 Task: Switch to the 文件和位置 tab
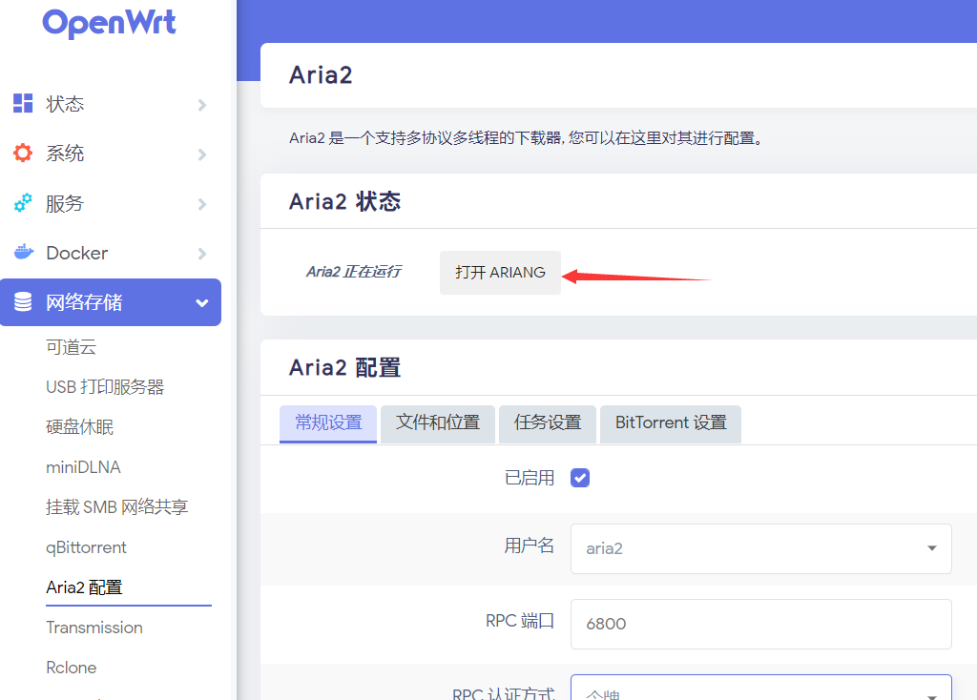(x=438, y=423)
